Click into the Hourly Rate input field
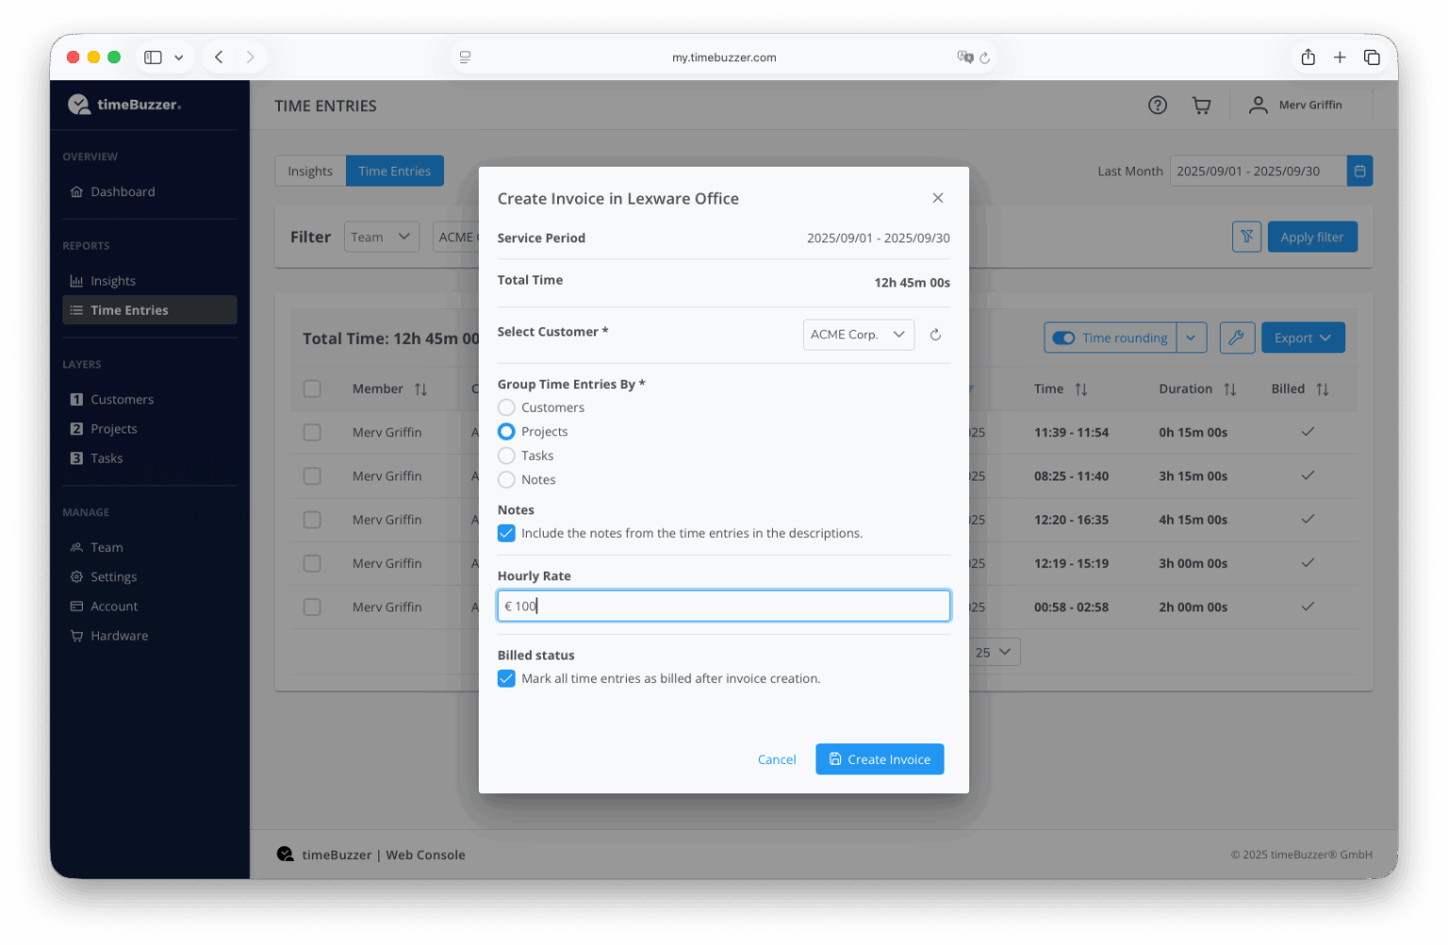Viewport: 1448px width, 945px height. (723, 606)
